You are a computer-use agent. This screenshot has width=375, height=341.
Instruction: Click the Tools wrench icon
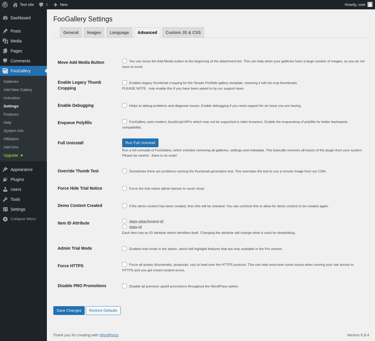point(5,199)
